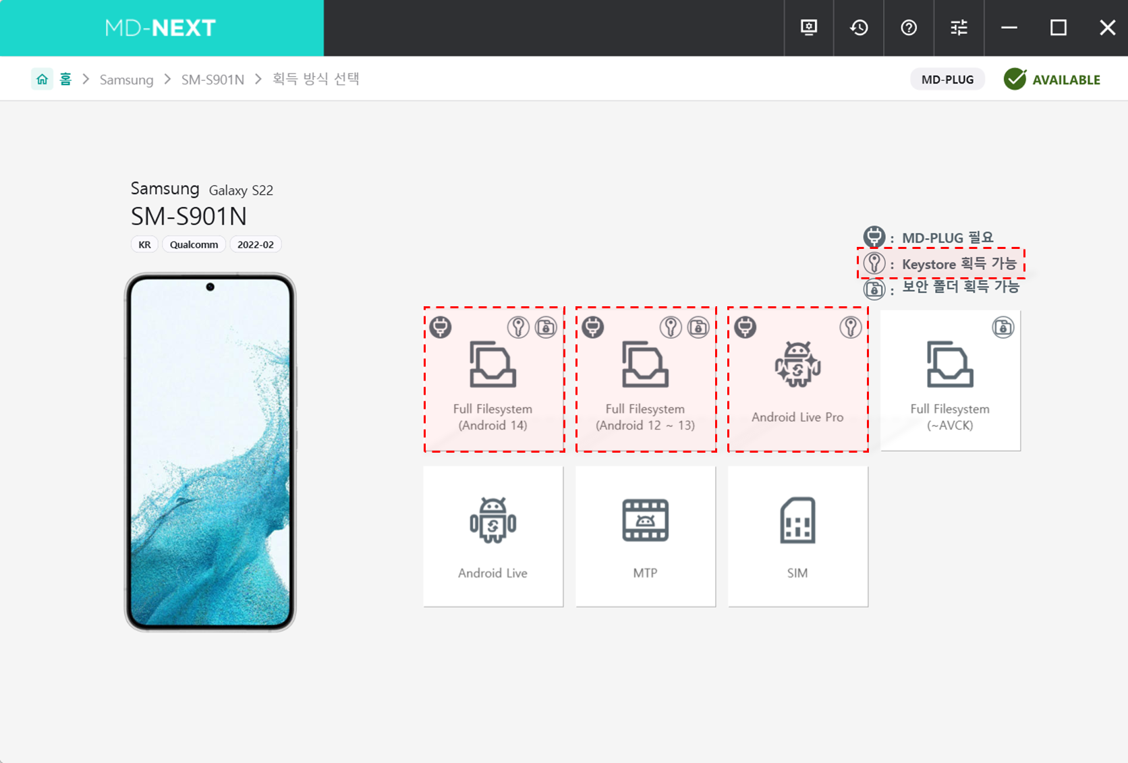Image resolution: width=1128 pixels, height=763 pixels.
Task: Click the MD-PLUG status badge
Action: 947,80
